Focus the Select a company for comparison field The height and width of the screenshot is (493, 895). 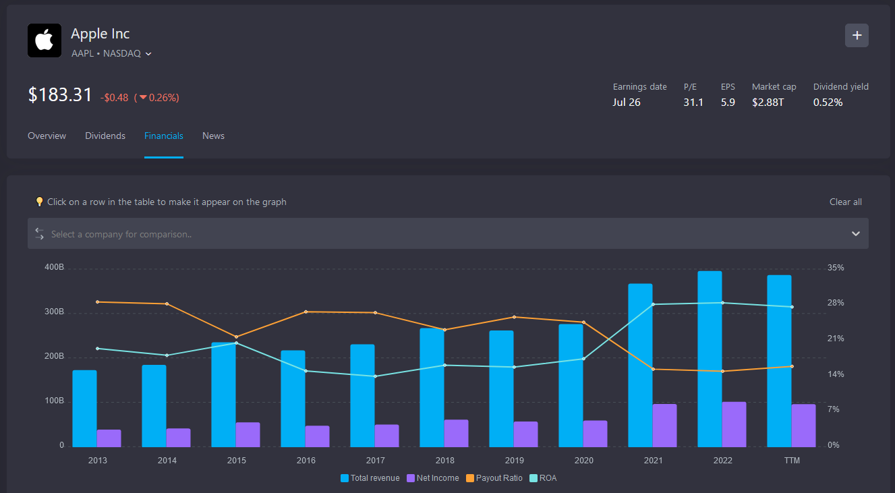point(448,234)
